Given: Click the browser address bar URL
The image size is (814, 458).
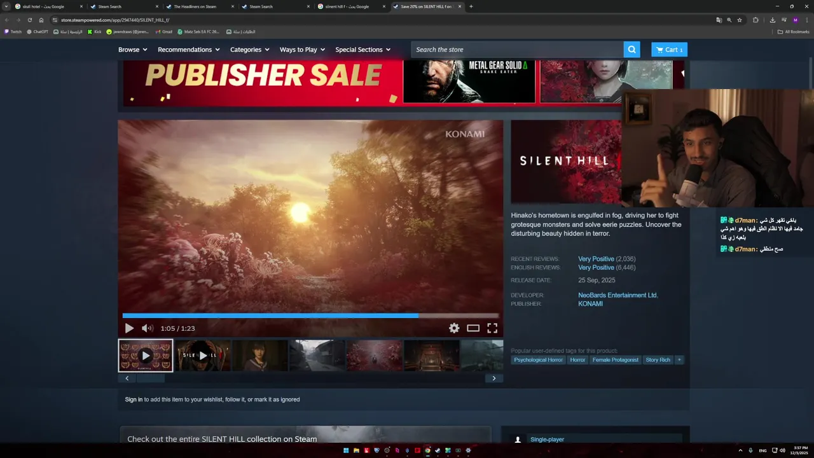Looking at the screenshot, I should [x=115, y=20].
